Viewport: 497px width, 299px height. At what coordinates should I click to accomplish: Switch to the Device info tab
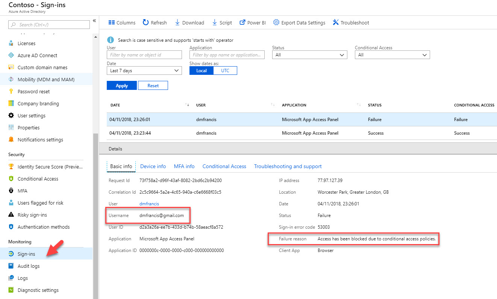[153, 166]
